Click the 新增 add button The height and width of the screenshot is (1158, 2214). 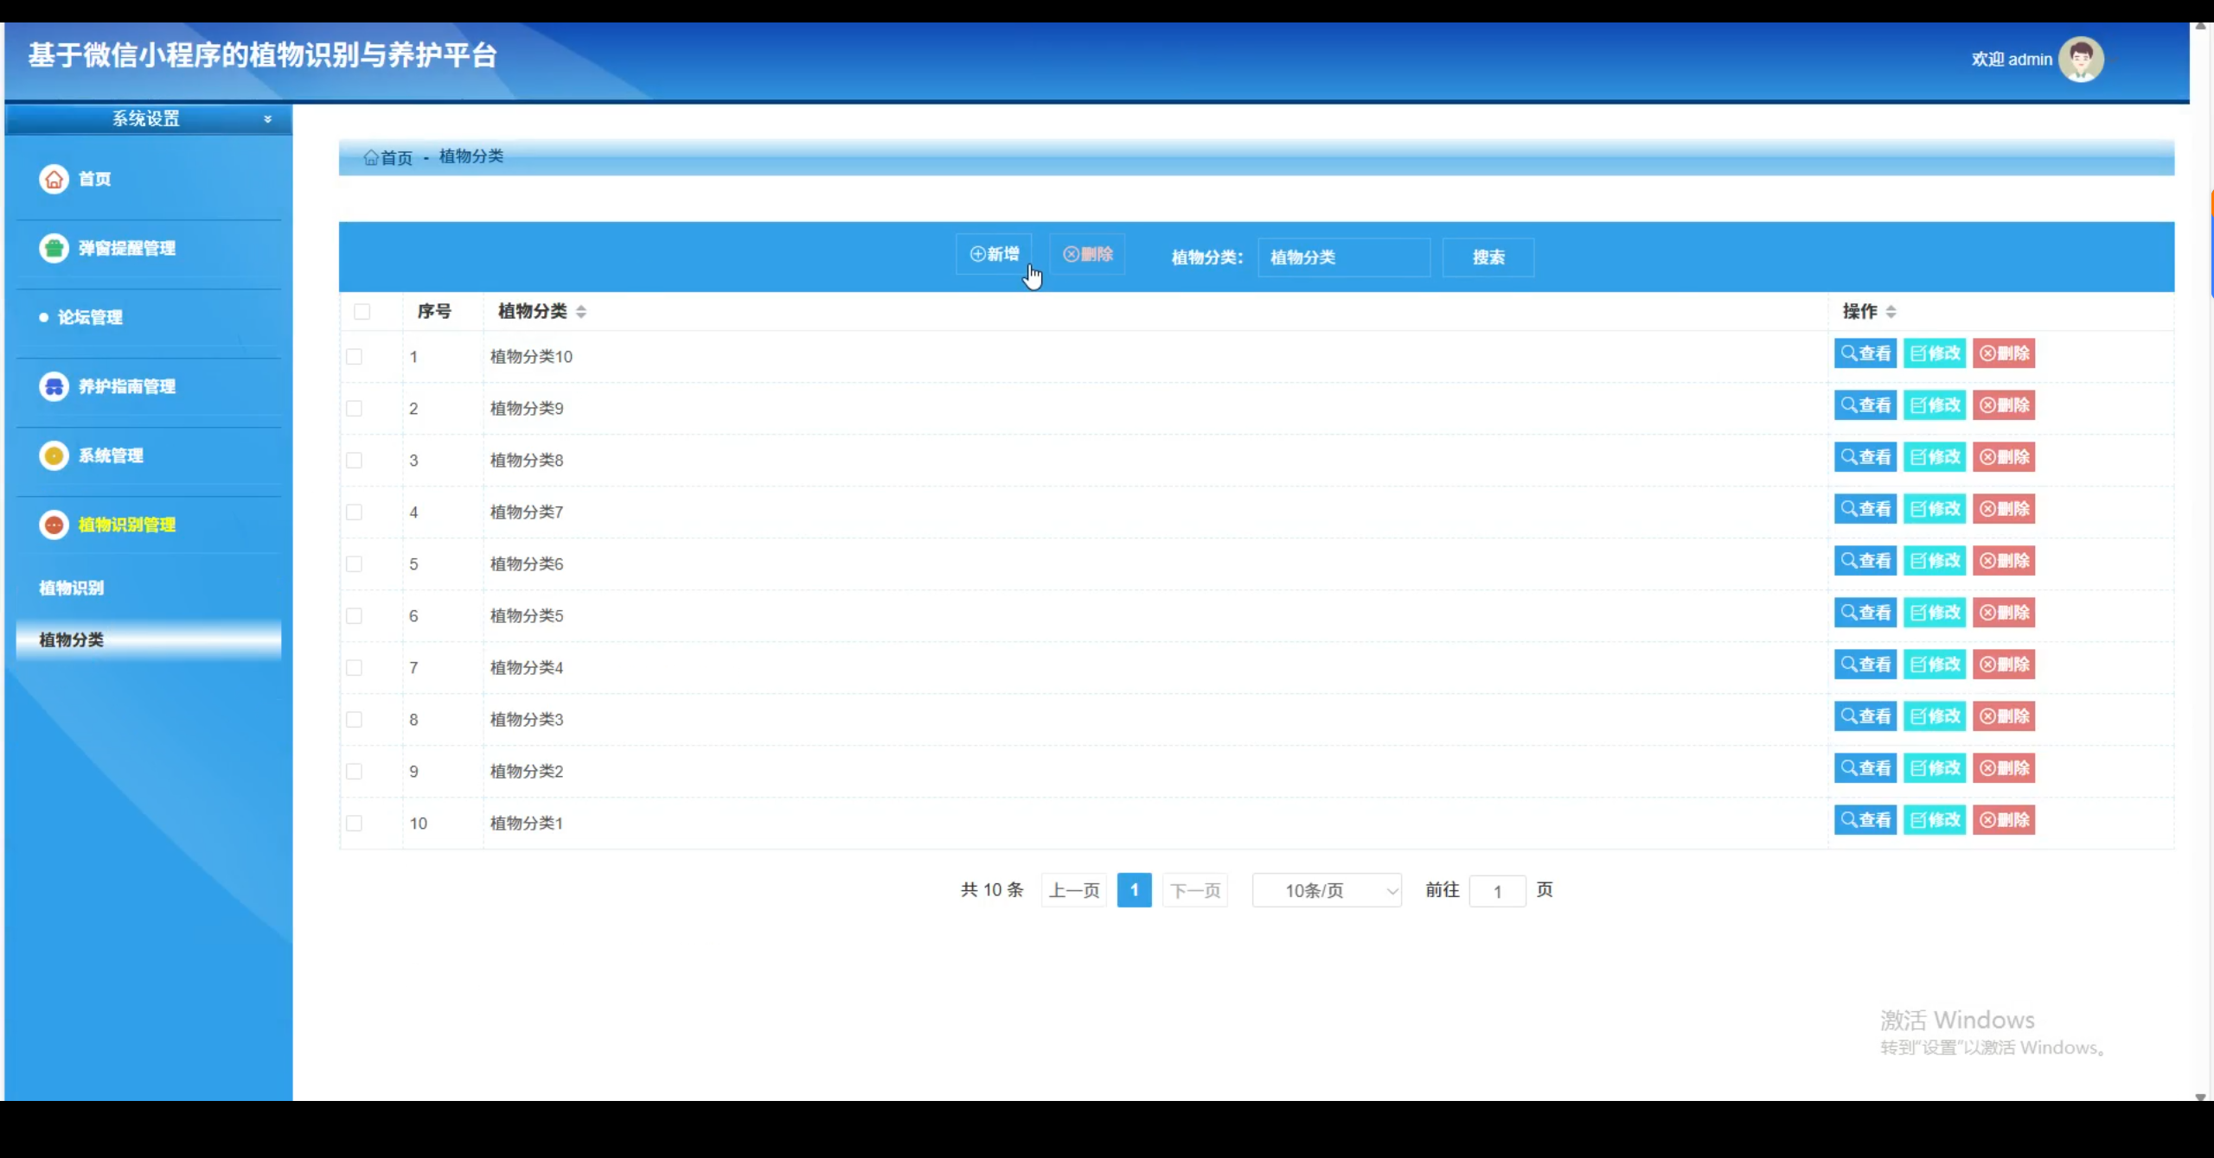[994, 254]
